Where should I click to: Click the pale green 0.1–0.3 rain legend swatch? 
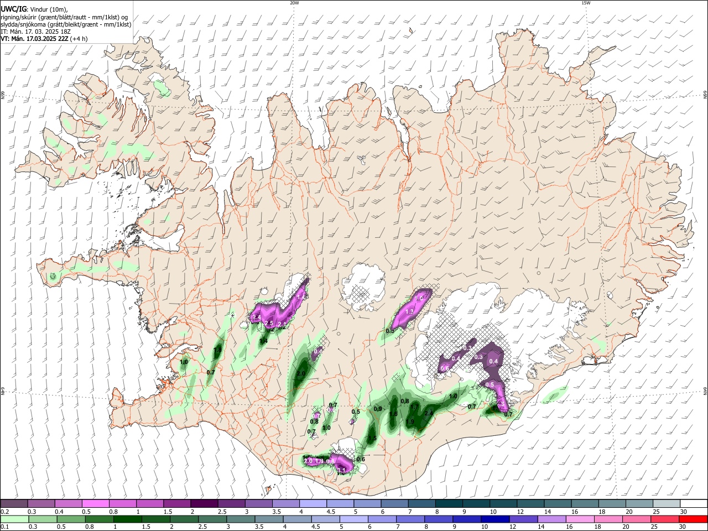[14, 519]
